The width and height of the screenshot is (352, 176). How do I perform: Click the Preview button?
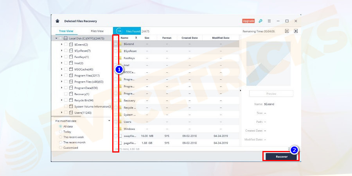[271, 93]
